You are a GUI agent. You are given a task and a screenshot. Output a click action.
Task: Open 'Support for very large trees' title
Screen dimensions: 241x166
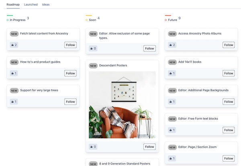click(39, 90)
